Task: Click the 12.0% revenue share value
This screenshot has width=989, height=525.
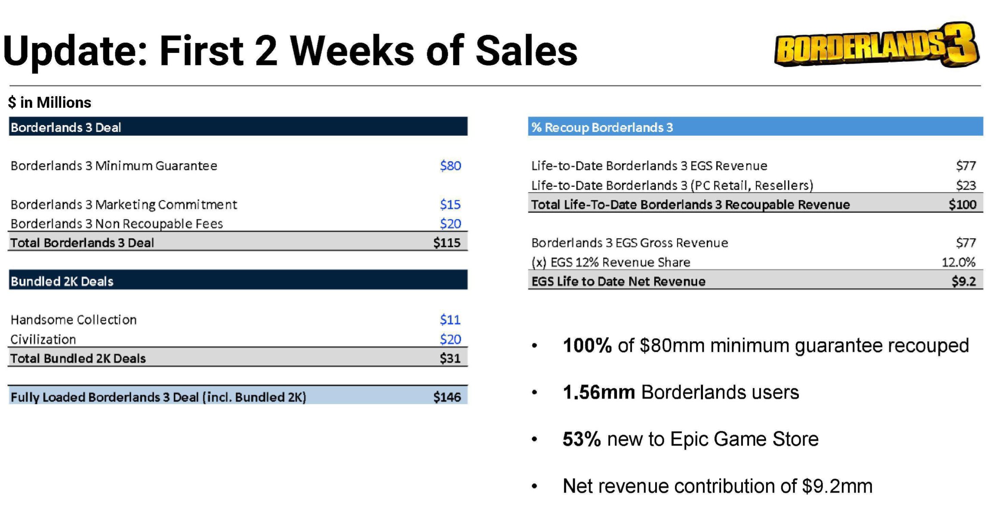Action: pyautogui.click(x=958, y=262)
